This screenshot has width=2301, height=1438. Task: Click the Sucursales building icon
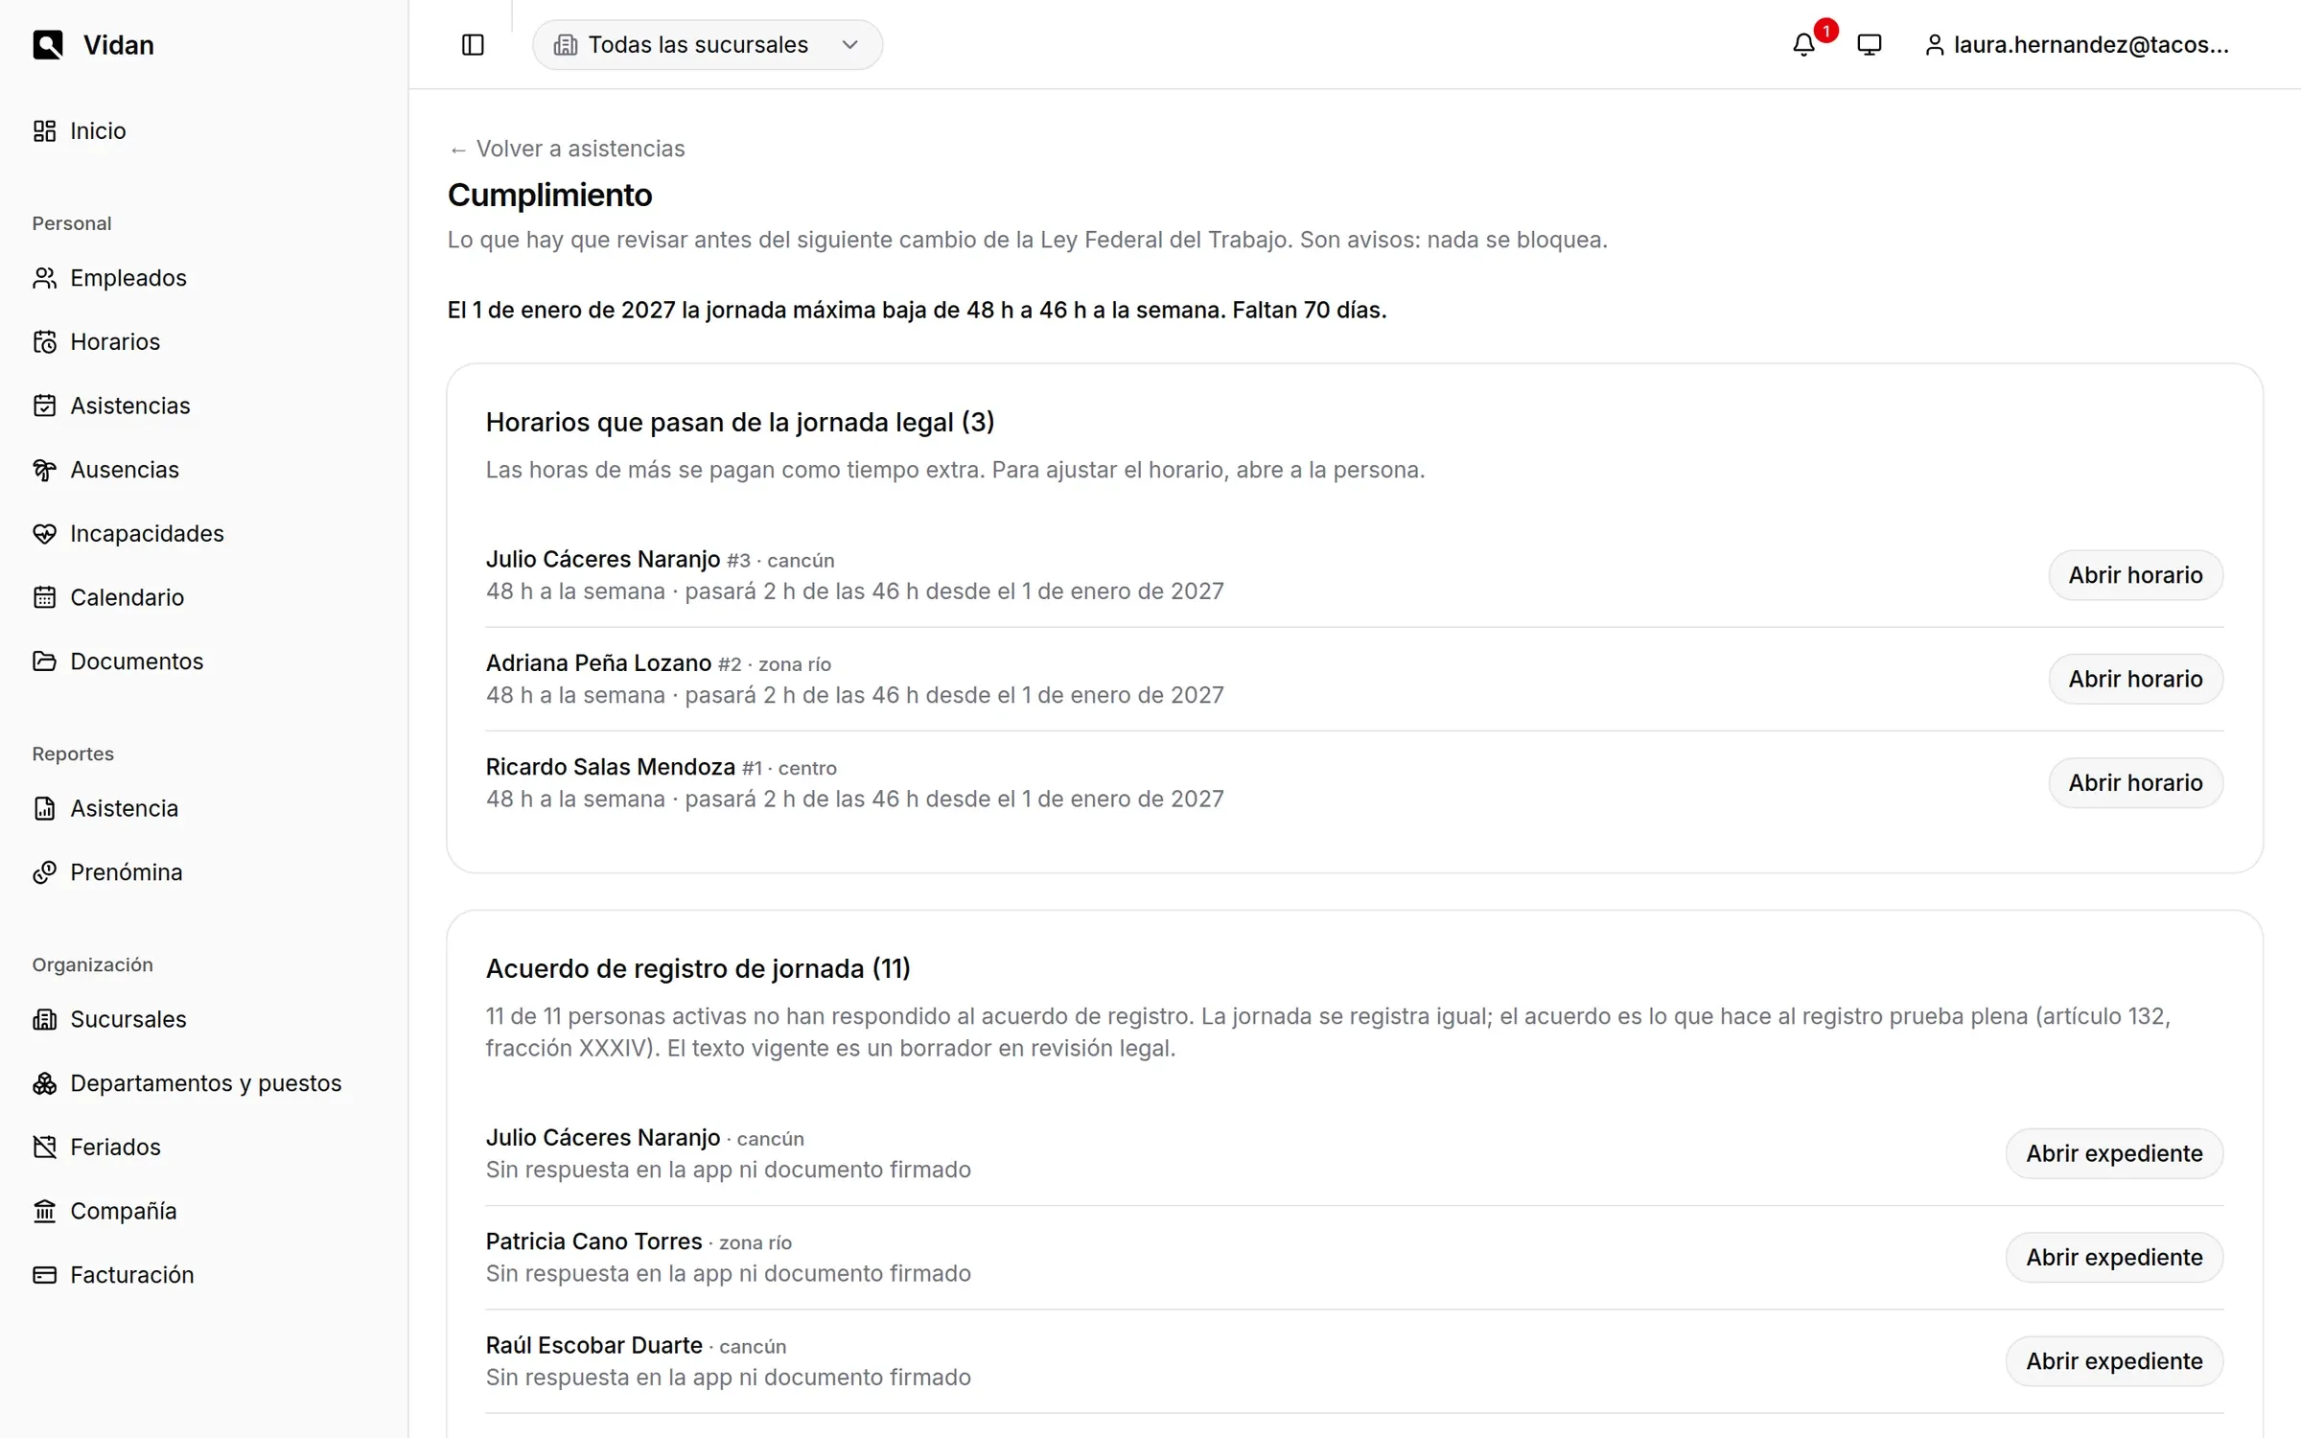pyautogui.click(x=44, y=1019)
